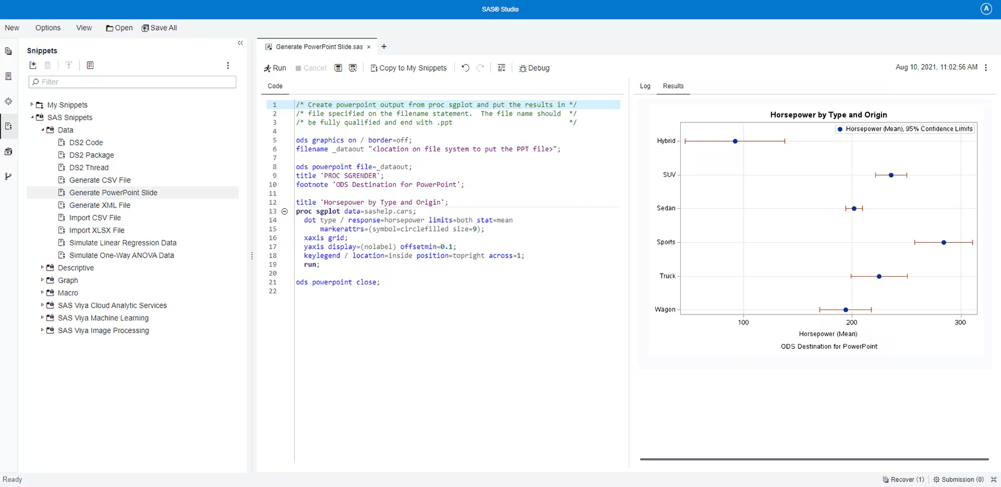Open the Git branch sidebar icon

[x=8, y=176]
